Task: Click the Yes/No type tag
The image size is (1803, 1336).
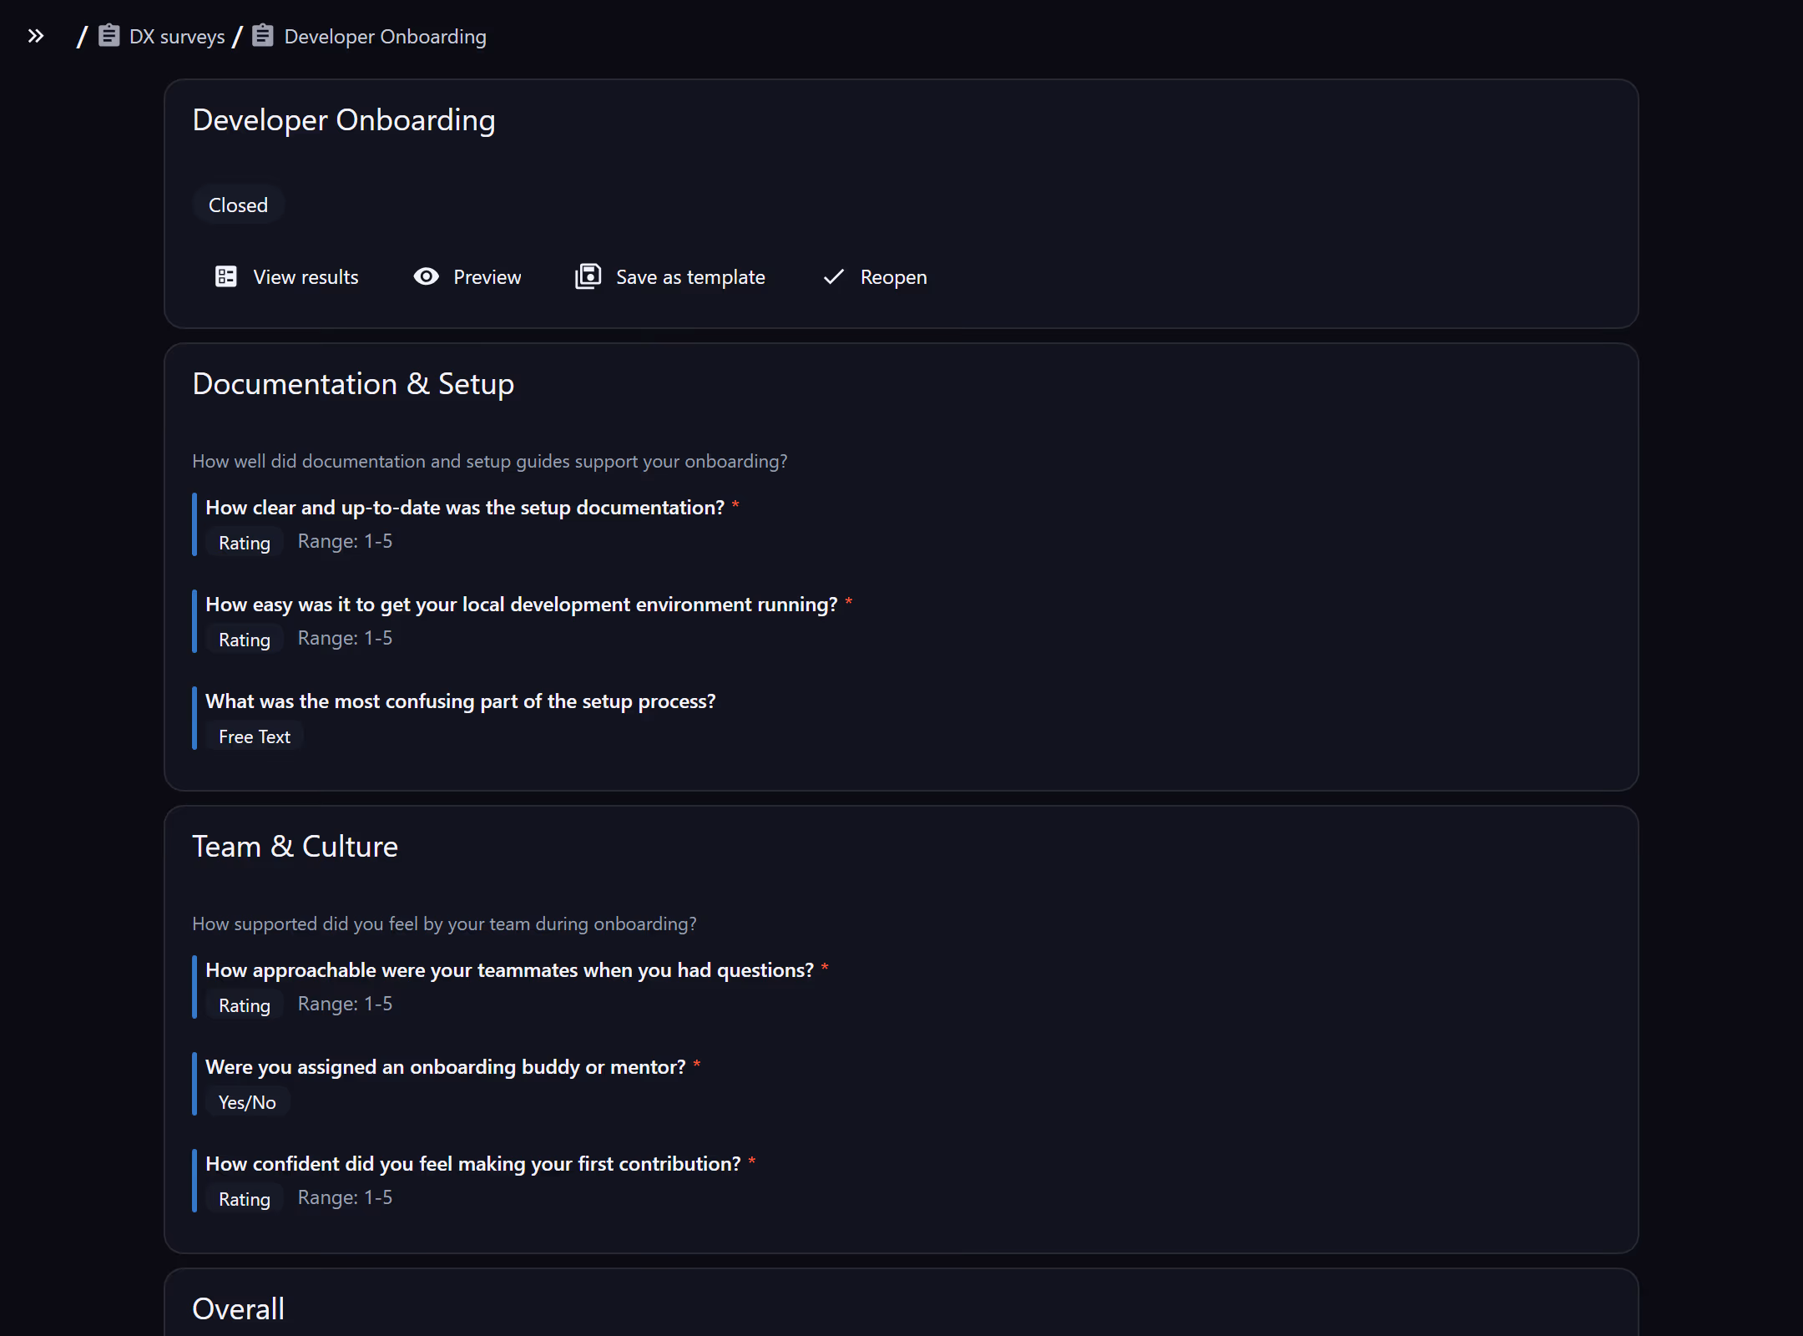Action: [x=247, y=1102]
